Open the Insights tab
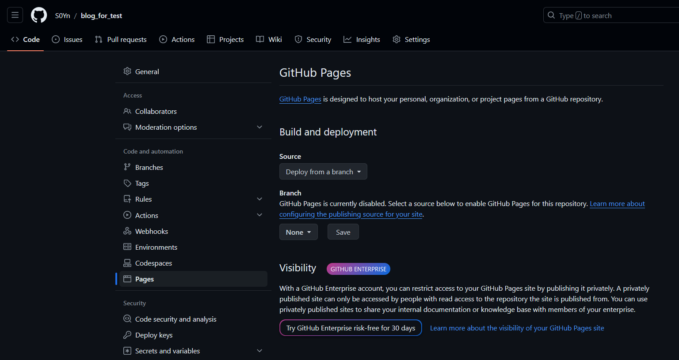 pyautogui.click(x=362, y=39)
